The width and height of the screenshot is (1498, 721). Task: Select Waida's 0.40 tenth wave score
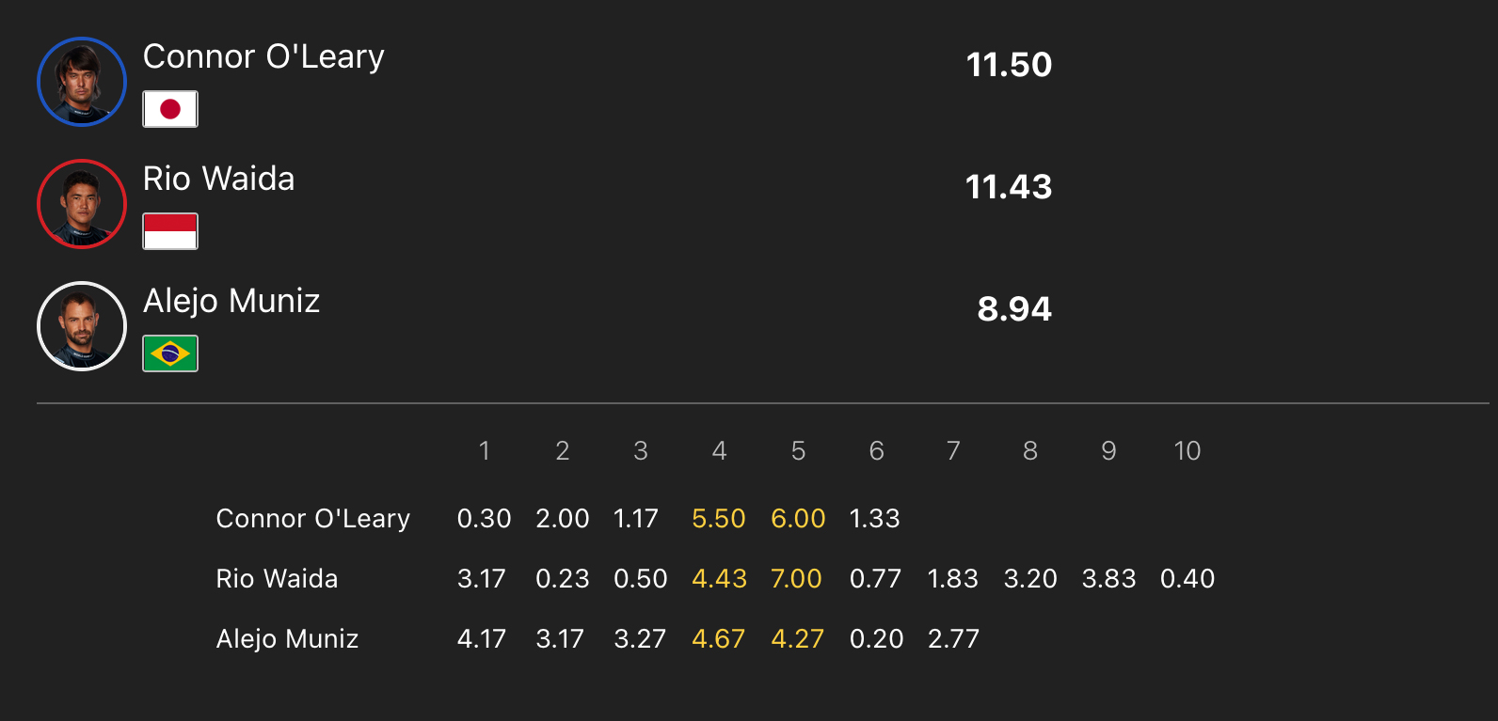(1187, 579)
